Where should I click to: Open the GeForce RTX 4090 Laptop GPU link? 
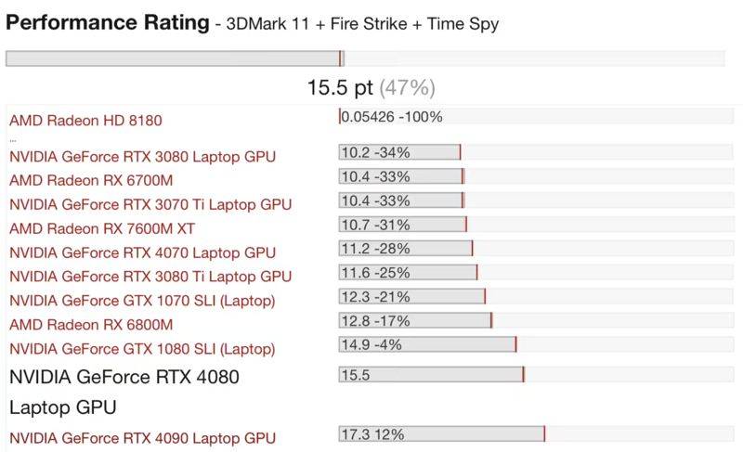(142, 438)
